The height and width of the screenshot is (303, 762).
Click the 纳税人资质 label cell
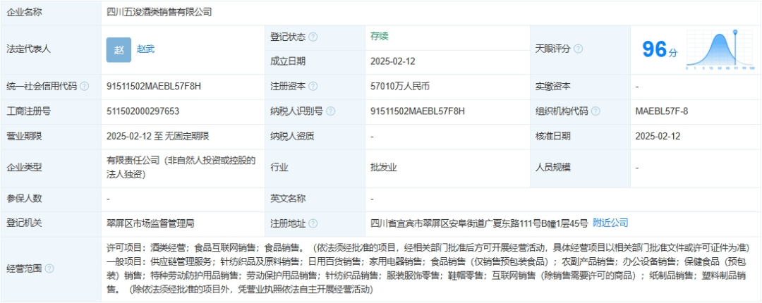tap(315, 137)
